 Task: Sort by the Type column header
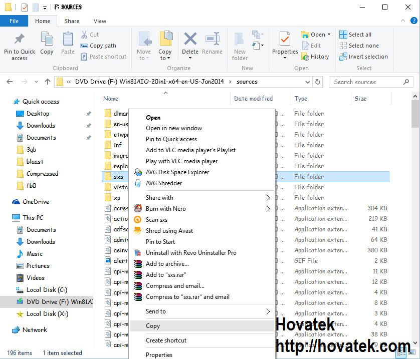click(301, 99)
